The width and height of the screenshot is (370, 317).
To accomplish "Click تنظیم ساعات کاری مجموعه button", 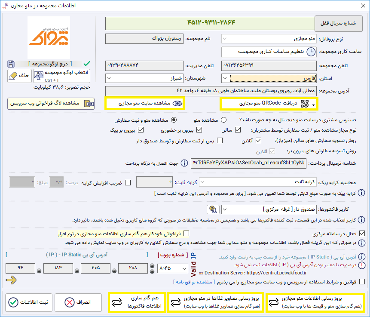I will pyautogui.click(x=269, y=52).
